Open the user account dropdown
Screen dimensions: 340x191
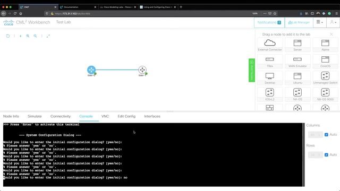point(333,22)
